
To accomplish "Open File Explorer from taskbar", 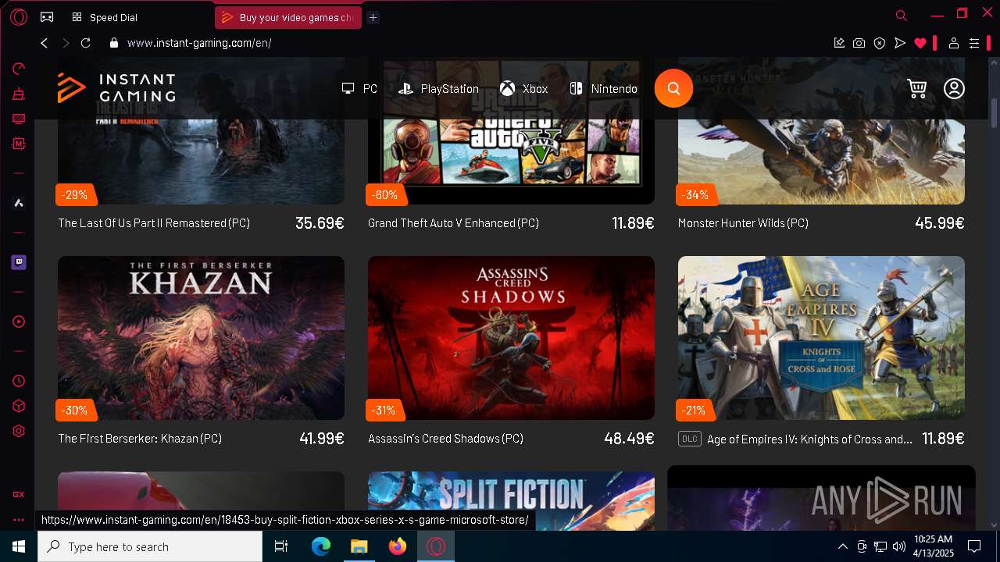I will [x=359, y=546].
